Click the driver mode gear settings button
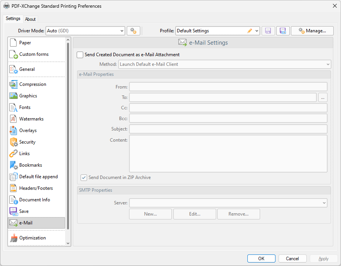 click(133, 31)
